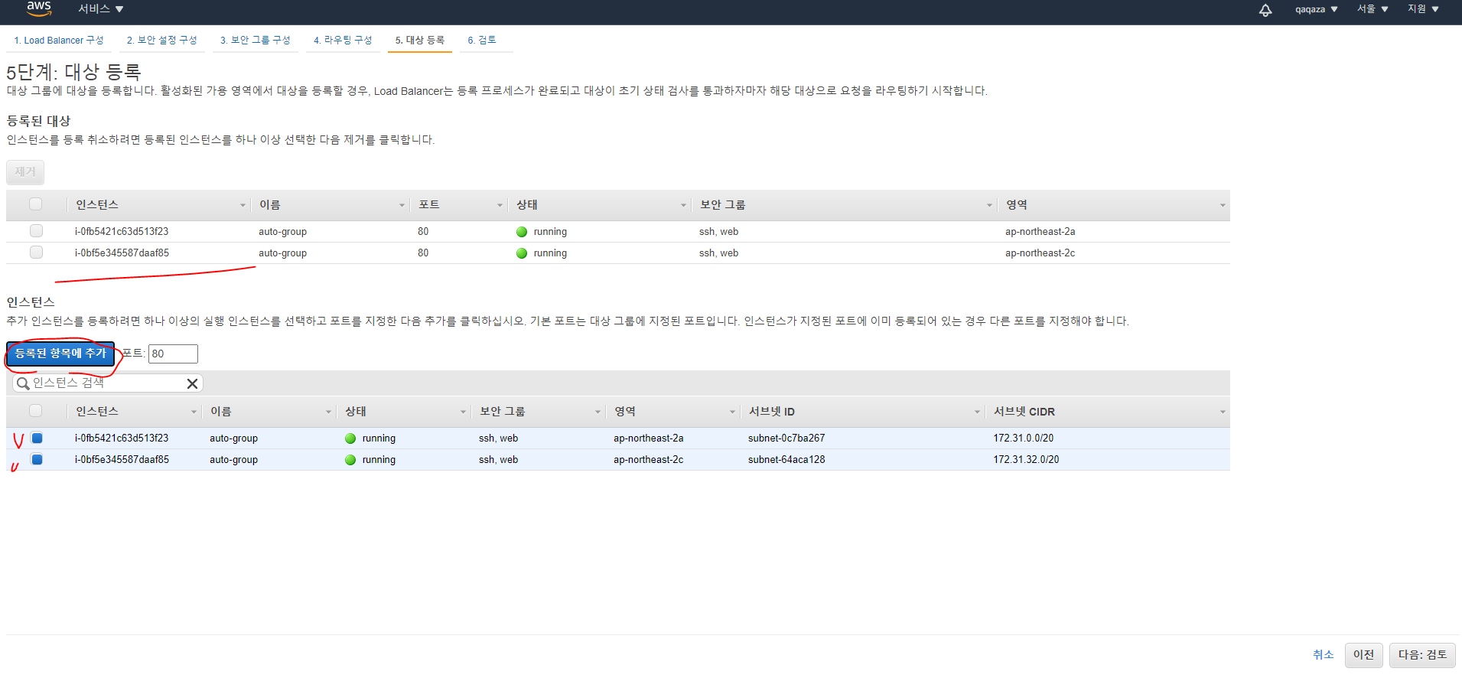The image size is (1462, 678).
Task: Open the 서울 region dropdown
Action: [1372, 9]
